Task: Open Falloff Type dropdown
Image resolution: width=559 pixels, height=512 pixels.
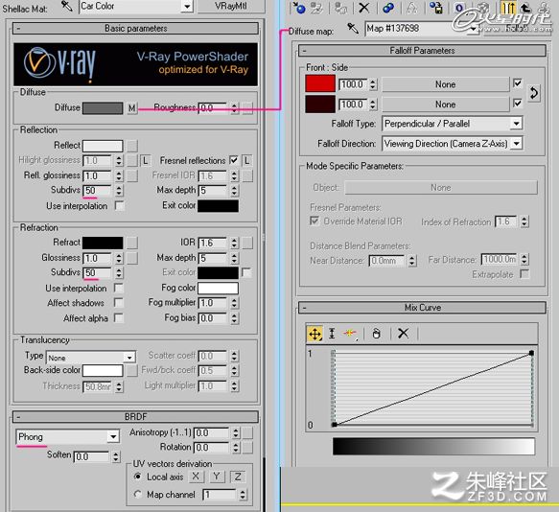Action: coord(516,124)
